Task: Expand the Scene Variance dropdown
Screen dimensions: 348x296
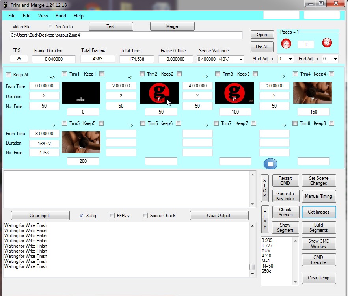Action: [241, 59]
